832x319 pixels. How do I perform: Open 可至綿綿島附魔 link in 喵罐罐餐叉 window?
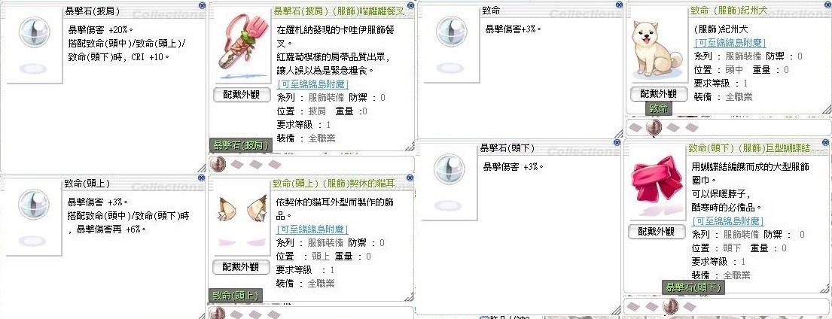[313, 84]
